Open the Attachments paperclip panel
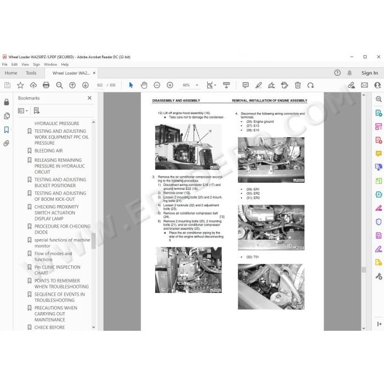Viewport: 384px width, 384px height. click(7, 143)
